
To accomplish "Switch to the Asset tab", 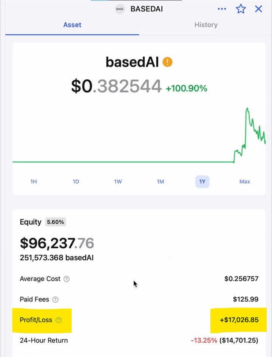I will pyautogui.click(x=72, y=25).
